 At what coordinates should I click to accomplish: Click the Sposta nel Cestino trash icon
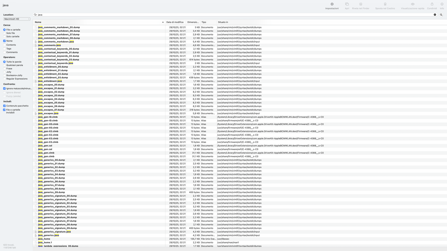pyautogui.click(x=384, y=6)
